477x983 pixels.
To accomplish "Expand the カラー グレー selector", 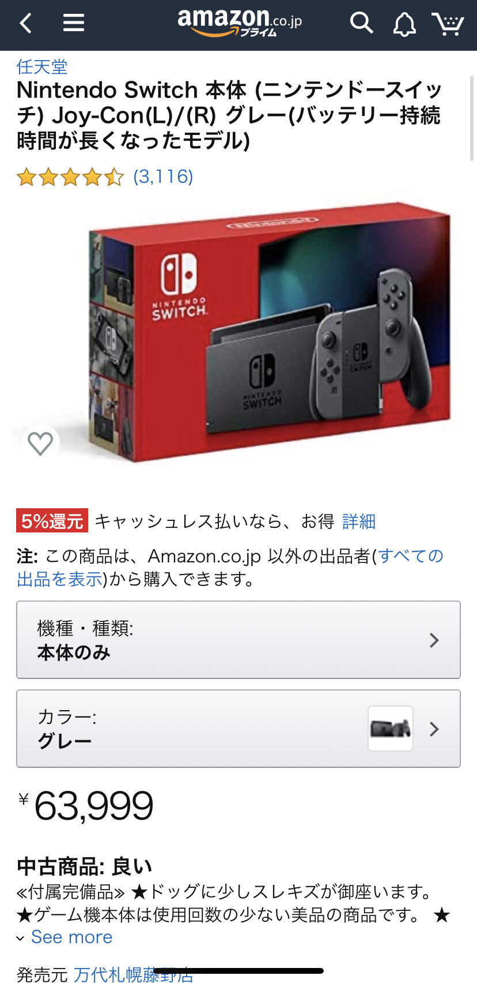I will [238, 729].
